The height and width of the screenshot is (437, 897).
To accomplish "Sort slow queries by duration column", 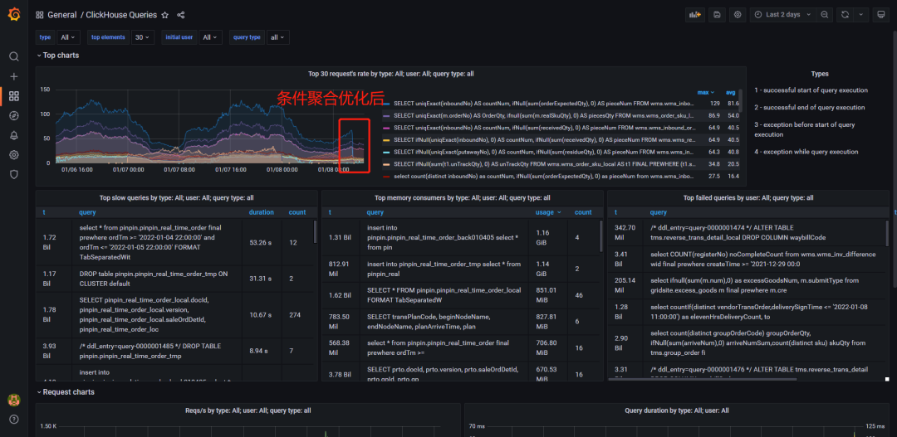I will pos(261,212).
